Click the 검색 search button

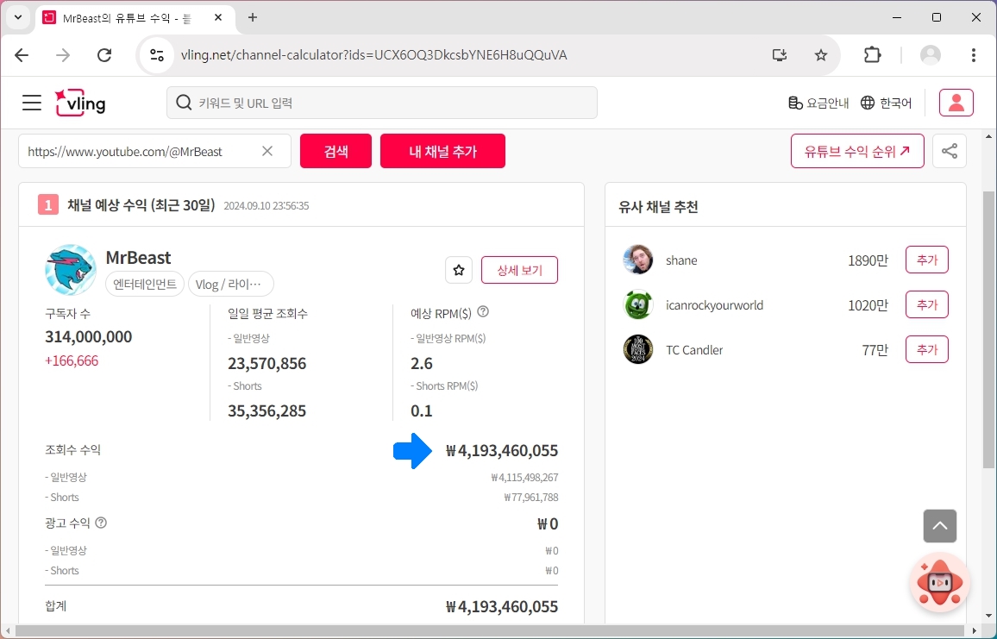tap(335, 151)
